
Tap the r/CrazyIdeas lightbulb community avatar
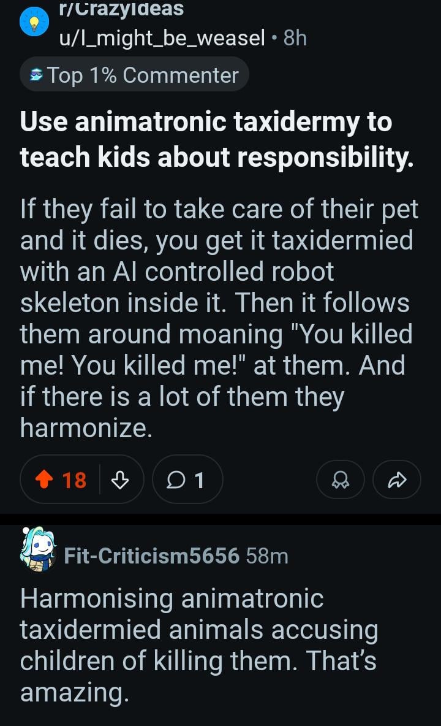[34, 21]
